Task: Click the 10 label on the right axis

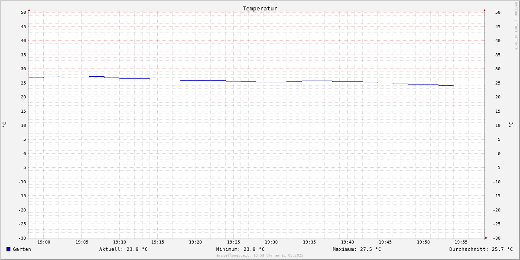Action: [498, 125]
